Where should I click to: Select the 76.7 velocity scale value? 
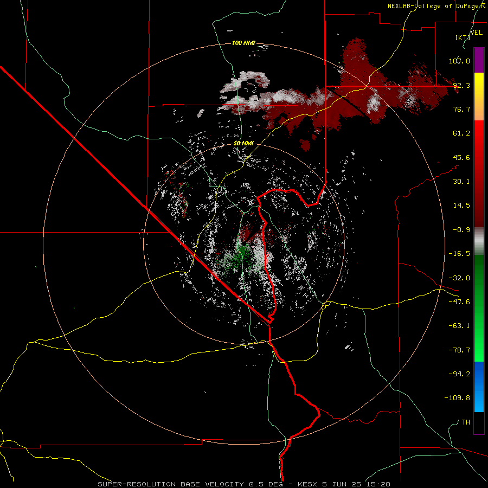pos(461,109)
